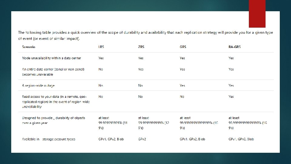Click Yes under RA-GRS for read access row
The image size is (291, 164).
tap(231, 97)
